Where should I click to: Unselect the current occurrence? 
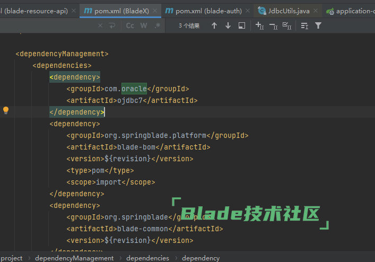pos(273,26)
